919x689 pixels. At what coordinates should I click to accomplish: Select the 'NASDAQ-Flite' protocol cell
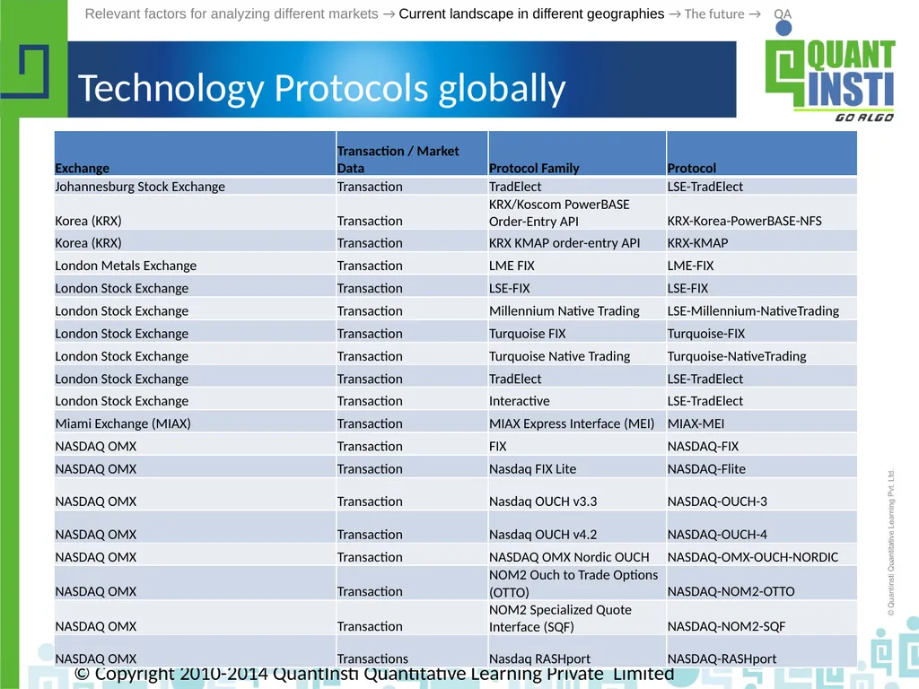(762, 468)
